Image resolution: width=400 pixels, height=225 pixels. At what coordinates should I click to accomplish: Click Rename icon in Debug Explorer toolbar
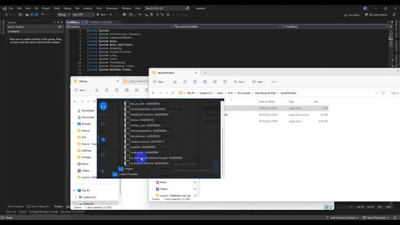[x=126, y=90]
